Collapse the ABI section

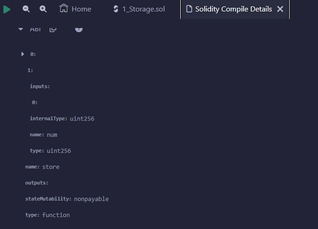coord(21,29)
